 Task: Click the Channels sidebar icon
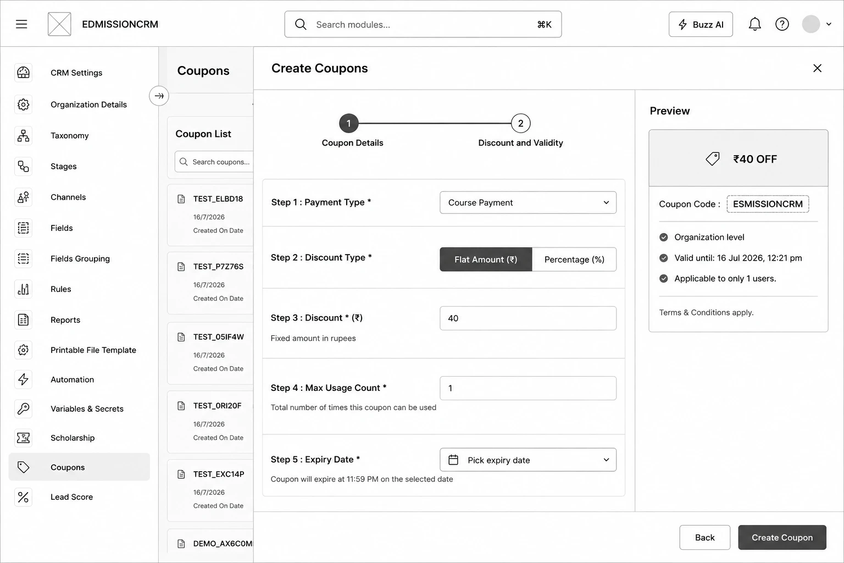pyautogui.click(x=23, y=197)
